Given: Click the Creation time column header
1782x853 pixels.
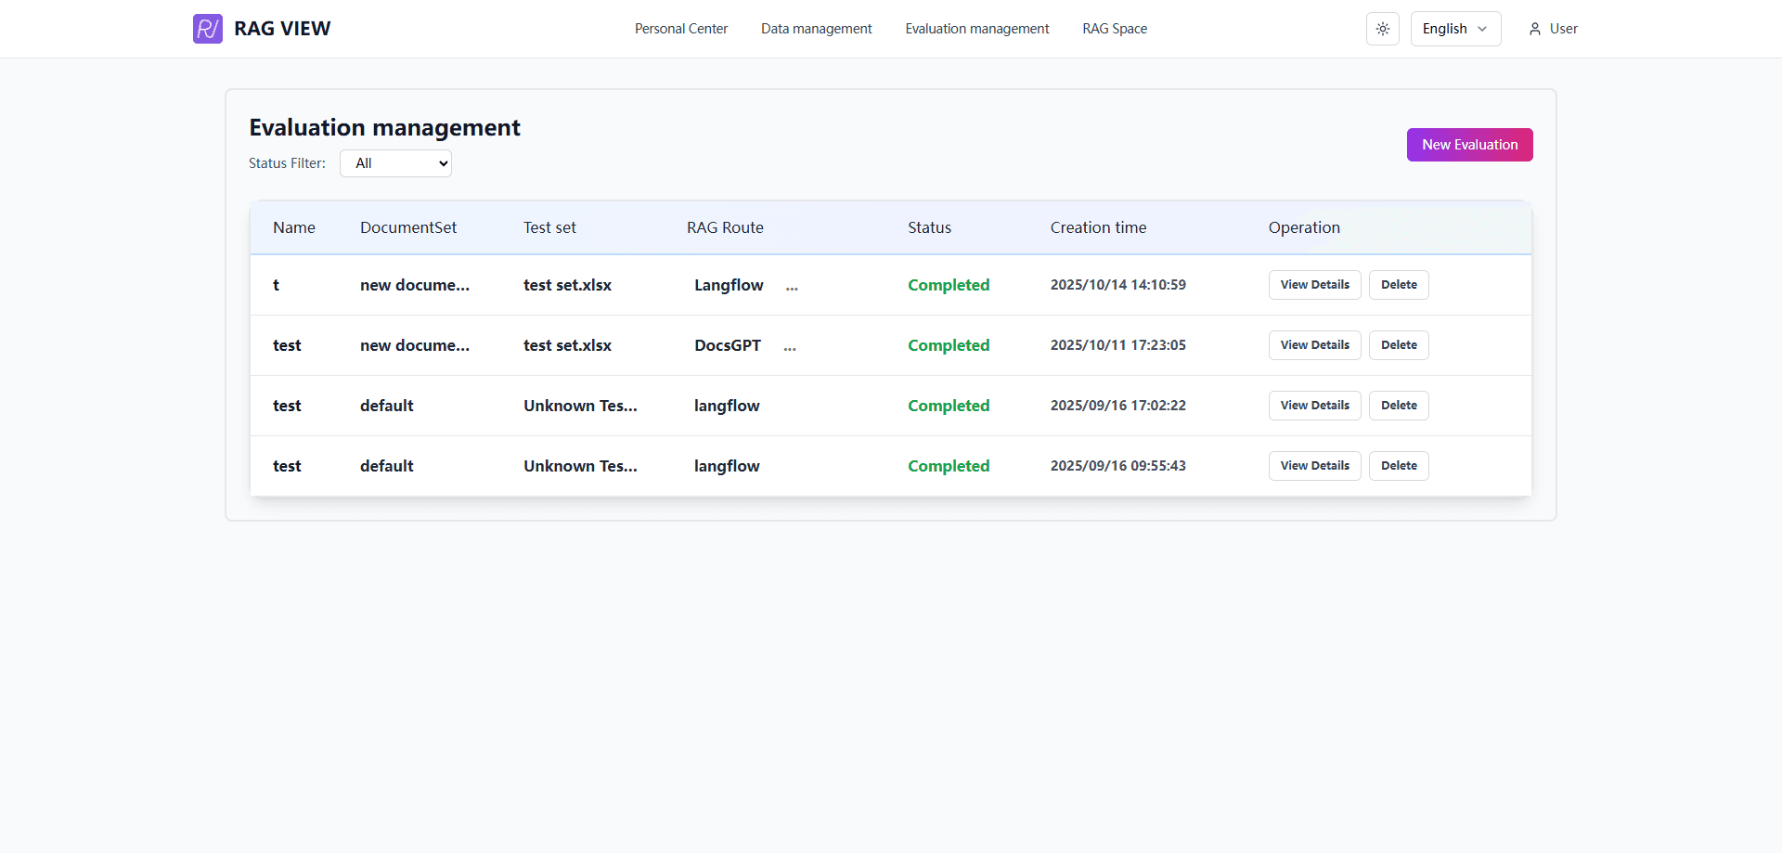Looking at the screenshot, I should [x=1098, y=227].
